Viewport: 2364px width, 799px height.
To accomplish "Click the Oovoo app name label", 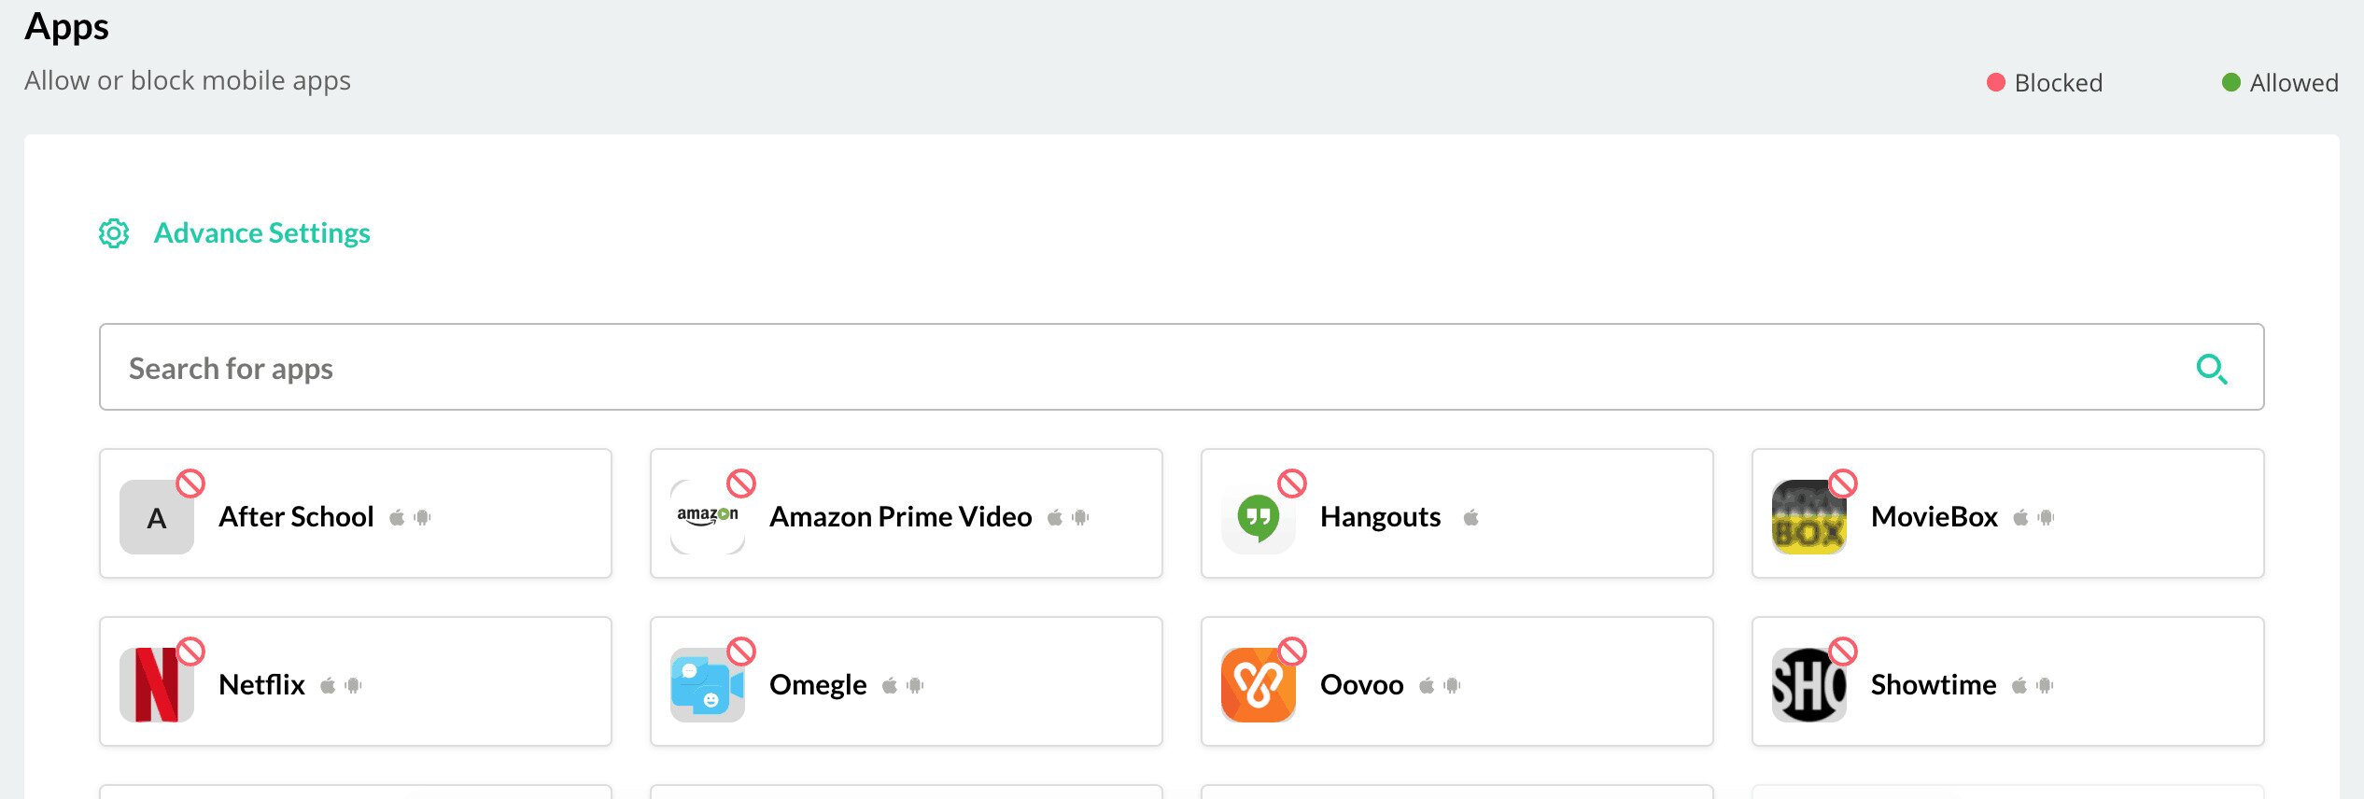I will (x=1361, y=685).
